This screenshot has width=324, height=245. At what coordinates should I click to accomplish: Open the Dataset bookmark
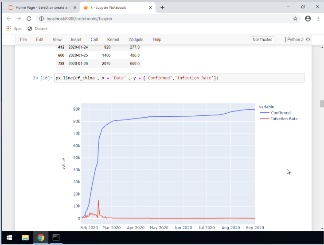pos(38,29)
